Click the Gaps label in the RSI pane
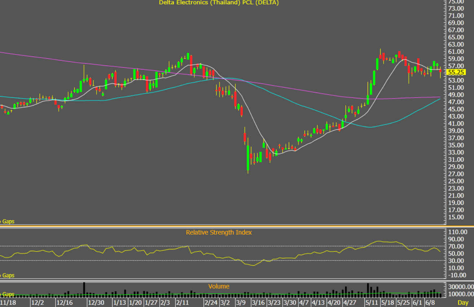 8,275
